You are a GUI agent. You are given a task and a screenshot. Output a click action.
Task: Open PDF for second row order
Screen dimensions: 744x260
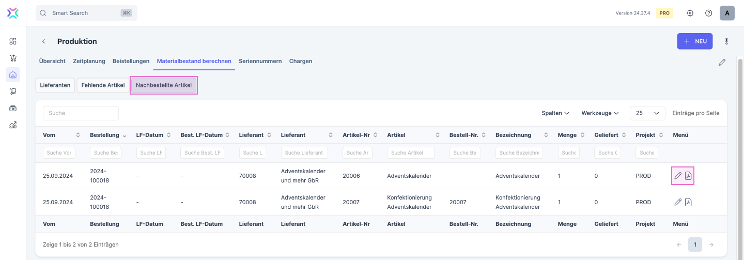coord(688,202)
